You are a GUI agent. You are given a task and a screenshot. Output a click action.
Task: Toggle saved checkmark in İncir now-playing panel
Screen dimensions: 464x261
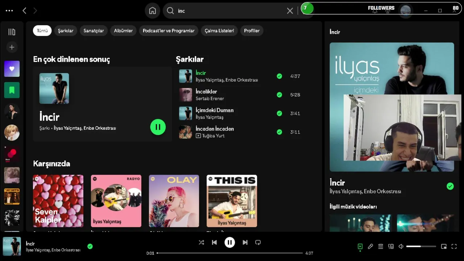point(450,186)
